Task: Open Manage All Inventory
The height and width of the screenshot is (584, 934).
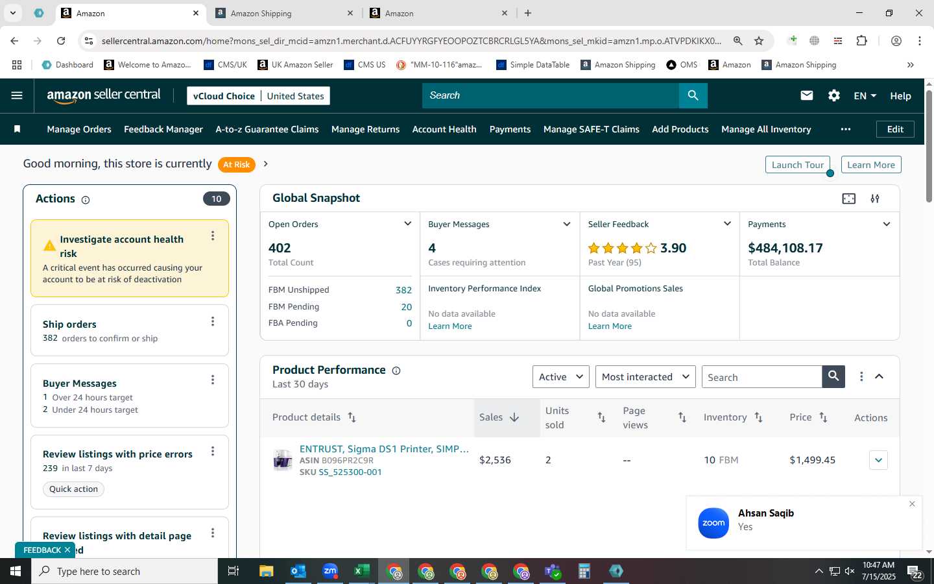Action: pyautogui.click(x=766, y=129)
